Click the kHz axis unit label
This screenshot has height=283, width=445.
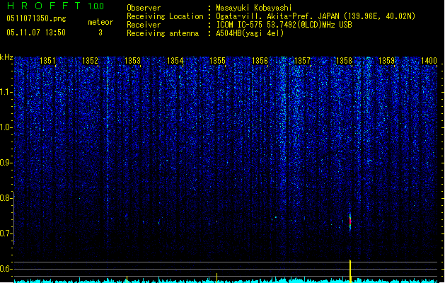6,57
